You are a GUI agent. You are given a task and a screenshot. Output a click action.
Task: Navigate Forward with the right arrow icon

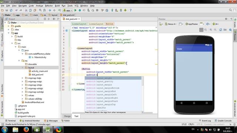click(54, 10)
